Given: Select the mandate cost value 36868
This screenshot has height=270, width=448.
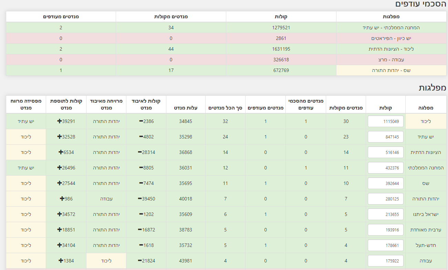Looking at the screenshot, I should [x=186, y=152].
